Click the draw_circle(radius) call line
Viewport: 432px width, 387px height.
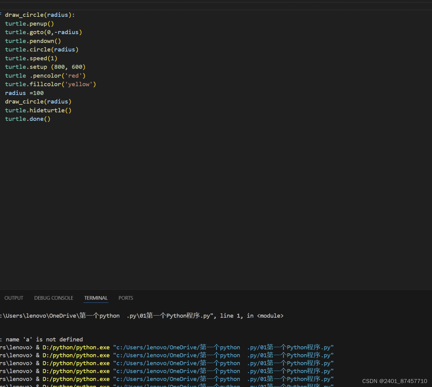pyautogui.click(x=38, y=102)
